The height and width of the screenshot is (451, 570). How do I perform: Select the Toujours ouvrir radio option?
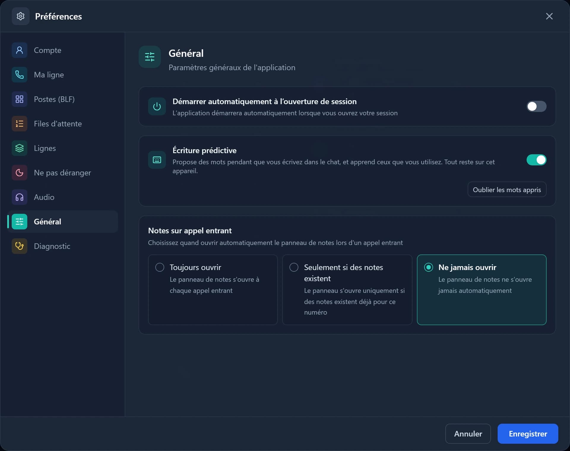click(x=213, y=289)
